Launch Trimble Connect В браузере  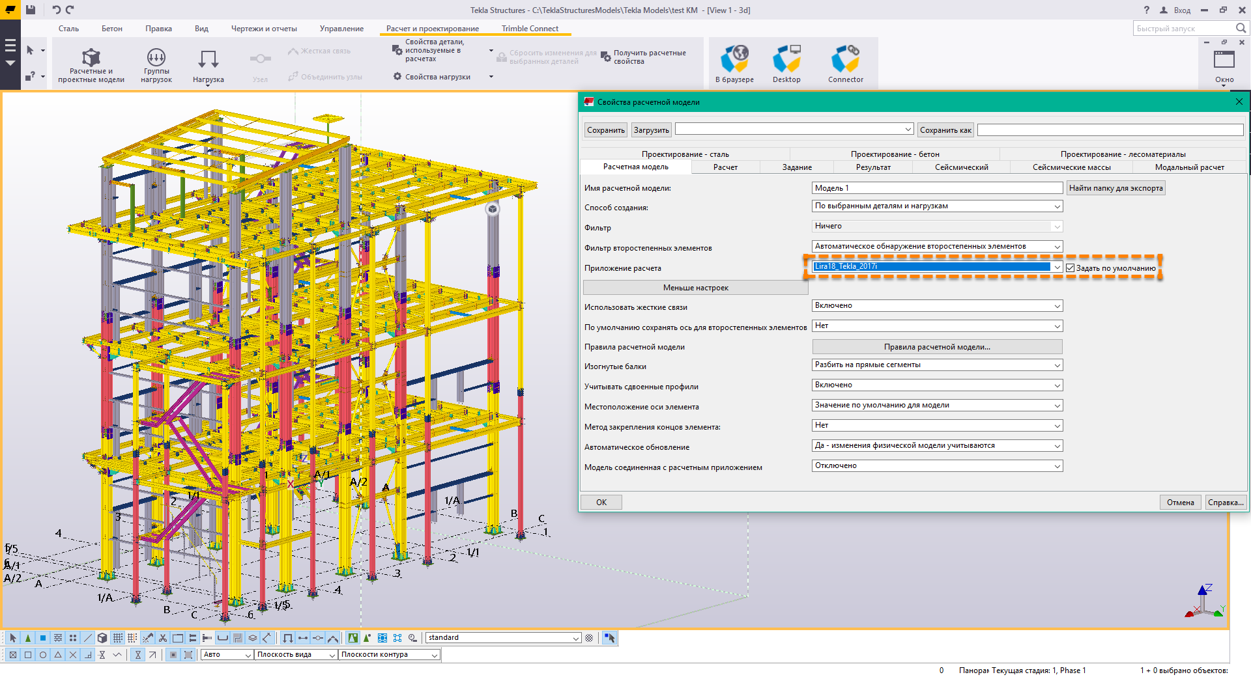click(734, 64)
